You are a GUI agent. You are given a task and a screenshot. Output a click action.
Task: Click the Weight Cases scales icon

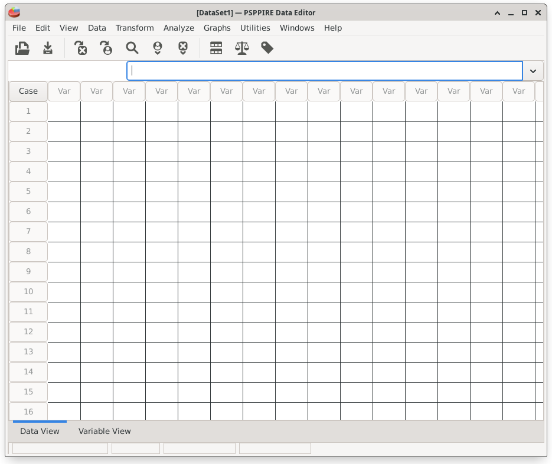point(242,48)
